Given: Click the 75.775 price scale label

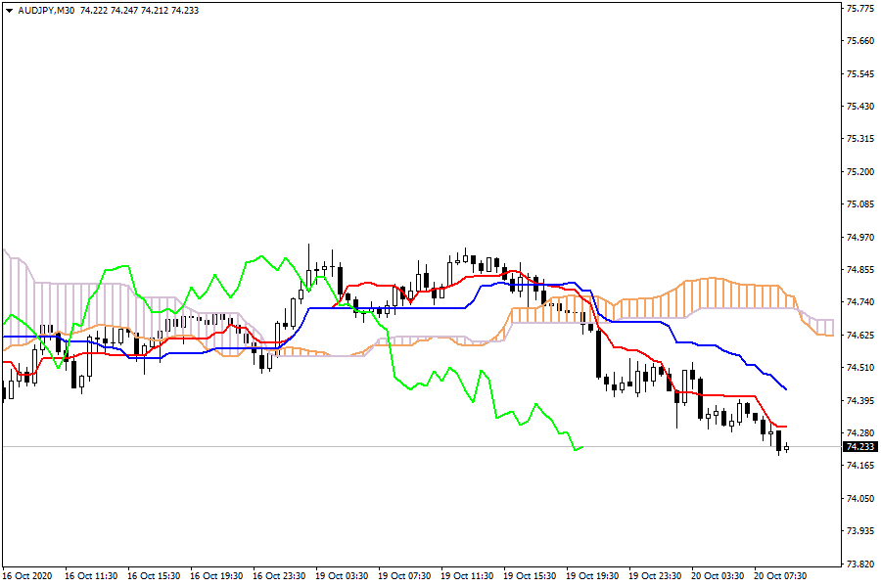Looking at the screenshot, I should (859, 9).
